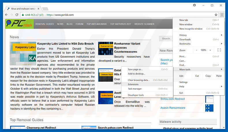Click the Database Wipe article thumbnail
Viewport: 228px width, 132px height.
106,75
